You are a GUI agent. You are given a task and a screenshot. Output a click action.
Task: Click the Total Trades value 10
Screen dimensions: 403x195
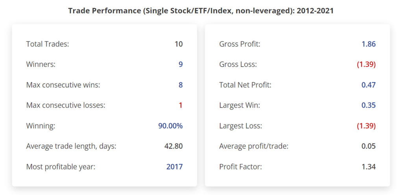(x=179, y=44)
